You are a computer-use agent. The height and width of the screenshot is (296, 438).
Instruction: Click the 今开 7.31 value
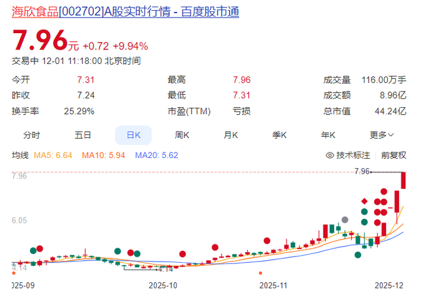click(86, 80)
